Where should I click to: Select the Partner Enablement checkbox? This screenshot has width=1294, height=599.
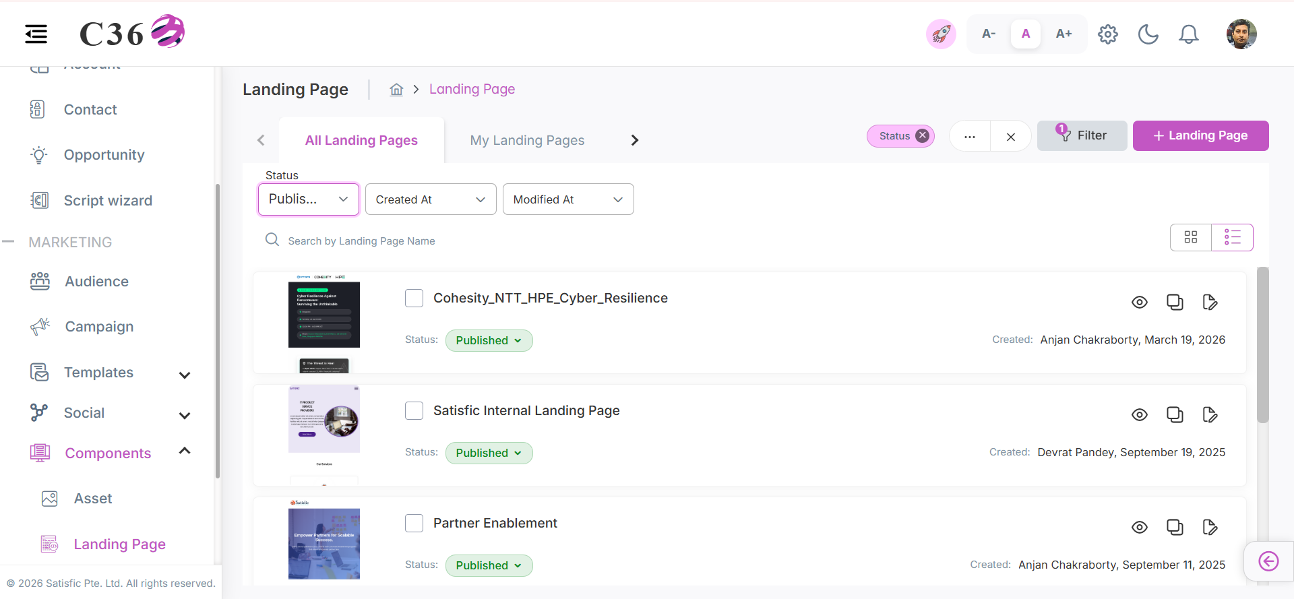(414, 523)
